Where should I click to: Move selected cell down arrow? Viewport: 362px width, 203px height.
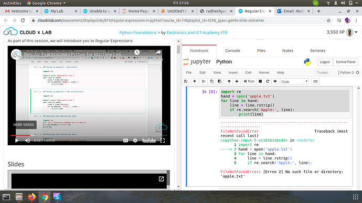(237, 81)
